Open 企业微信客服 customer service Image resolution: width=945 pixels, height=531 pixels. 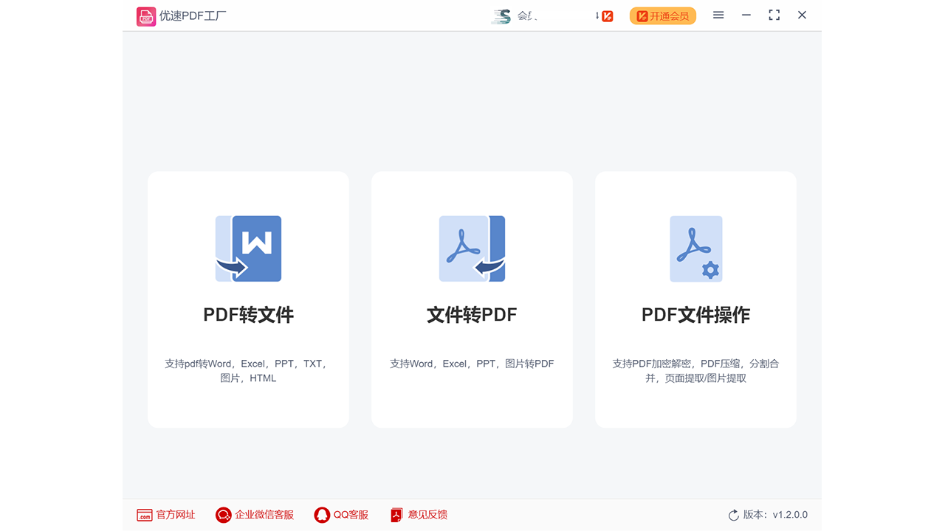tap(223, 515)
